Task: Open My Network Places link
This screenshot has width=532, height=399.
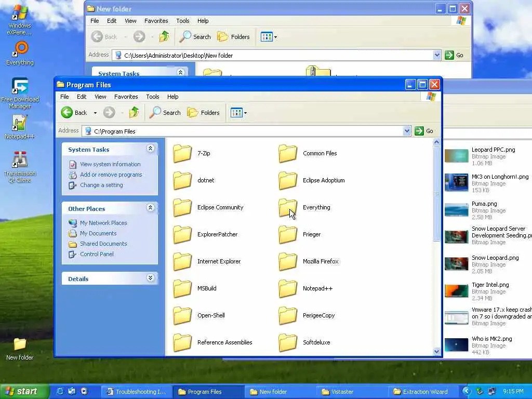Action: click(103, 223)
